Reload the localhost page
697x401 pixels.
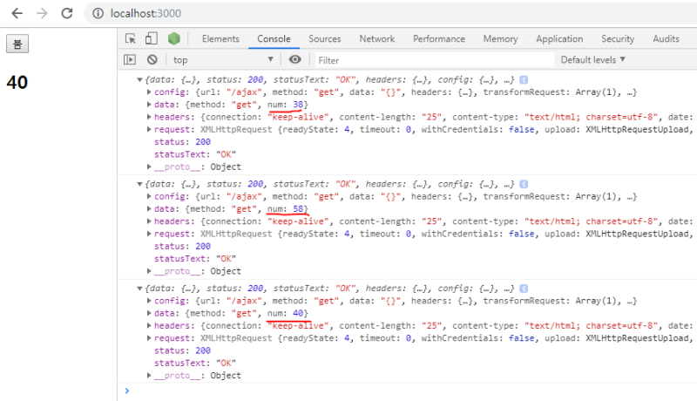[x=67, y=14]
